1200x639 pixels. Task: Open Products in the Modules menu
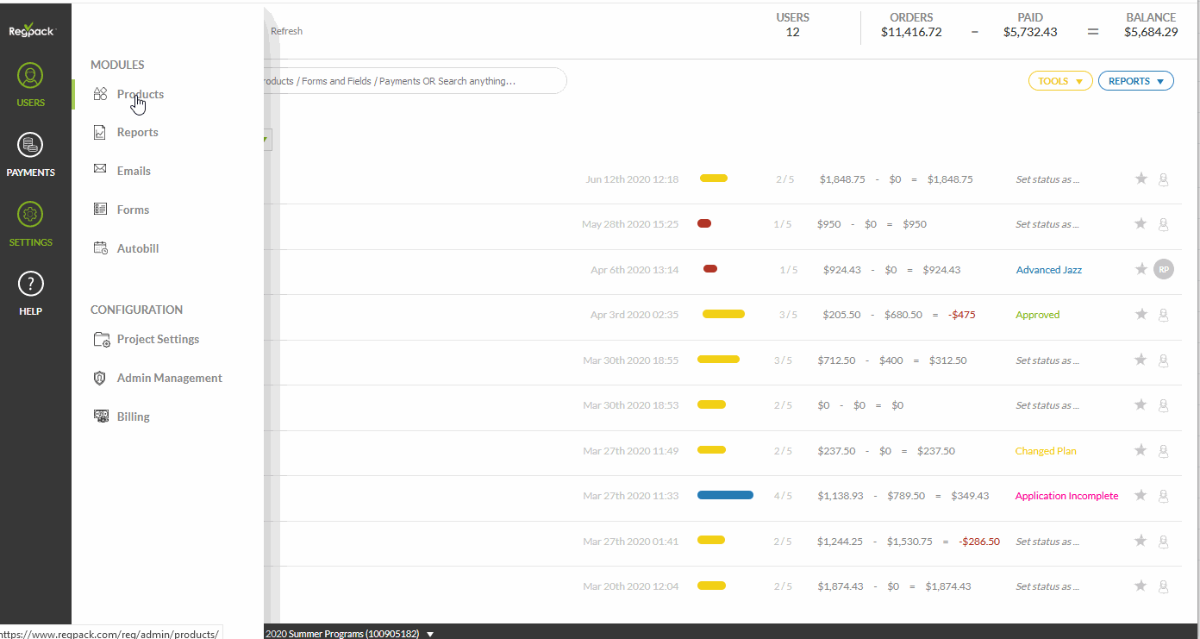[x=140, y=95]
